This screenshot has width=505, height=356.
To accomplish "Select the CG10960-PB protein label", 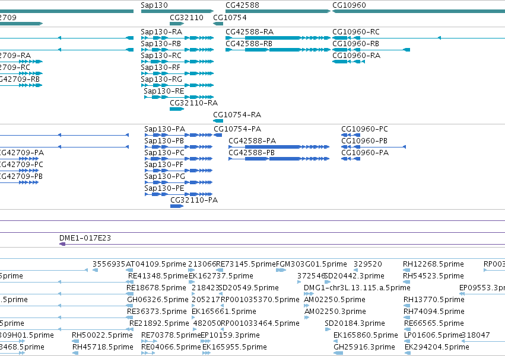I will click(364, 141).
